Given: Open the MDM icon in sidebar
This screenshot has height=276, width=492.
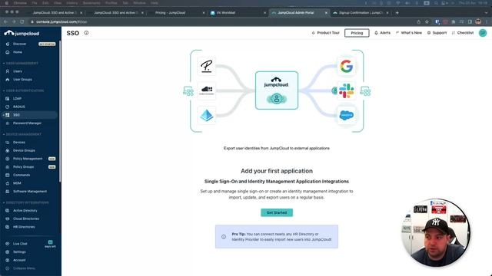Looking at the screenshot, I should coord(8,183).
